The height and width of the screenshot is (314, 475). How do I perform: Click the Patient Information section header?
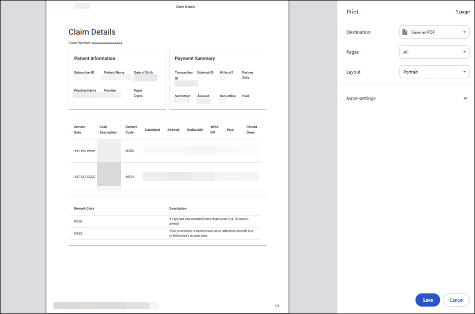point(95,58)
